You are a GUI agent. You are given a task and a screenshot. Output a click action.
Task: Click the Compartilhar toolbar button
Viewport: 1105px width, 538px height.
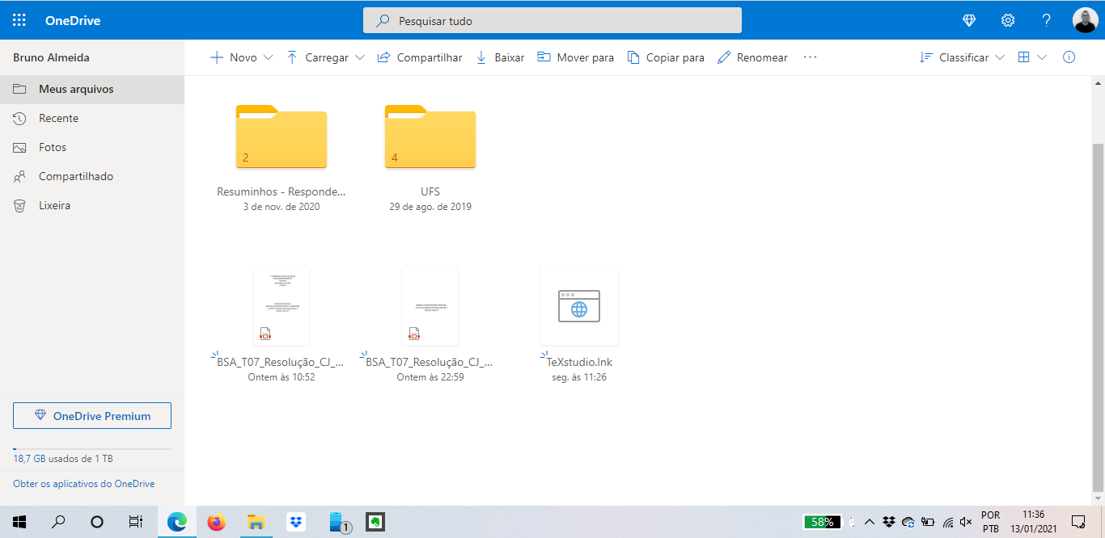pos(420,57)
